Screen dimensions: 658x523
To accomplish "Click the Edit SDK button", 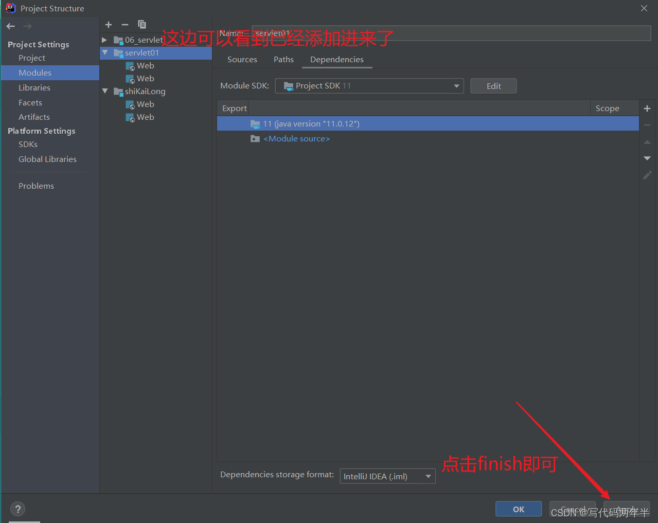I will (493, 86).
